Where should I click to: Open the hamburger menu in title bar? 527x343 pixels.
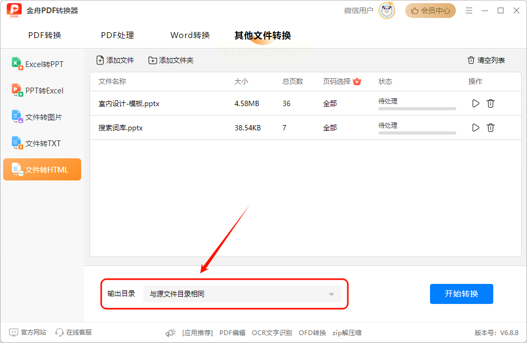[469, 11]
